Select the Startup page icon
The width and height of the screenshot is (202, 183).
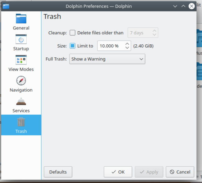point(21,39)
